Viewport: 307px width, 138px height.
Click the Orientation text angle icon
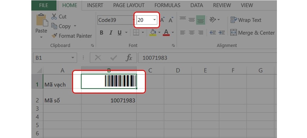[213, 20]
